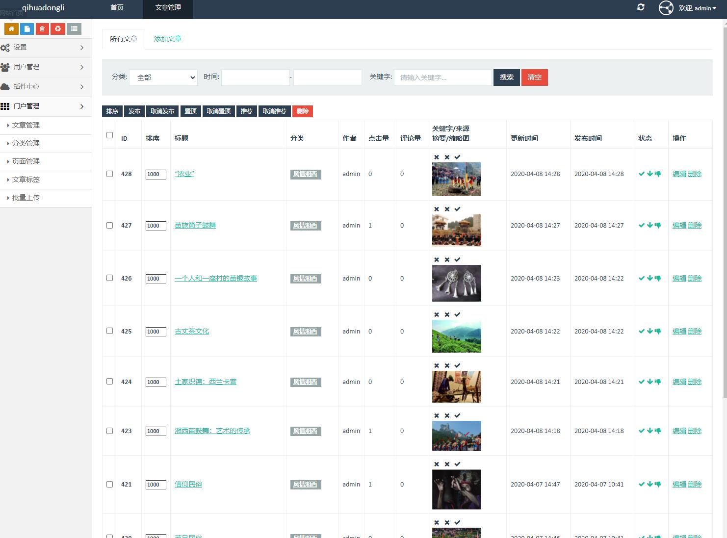The width and height of the screenshot is (727, 538).
Task: Click the 关键字 keyword input field
Action: pos(442,77)
